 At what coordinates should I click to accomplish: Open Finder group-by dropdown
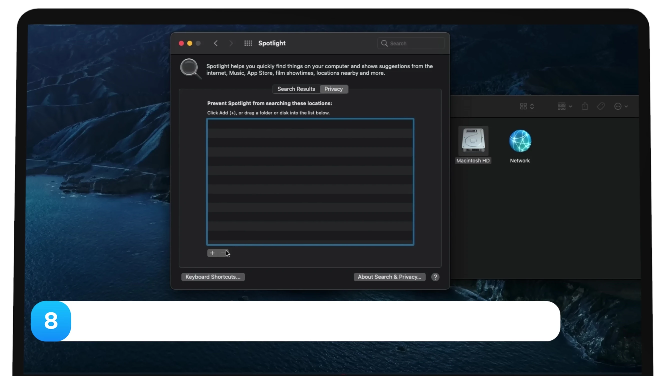pos(564,106)
